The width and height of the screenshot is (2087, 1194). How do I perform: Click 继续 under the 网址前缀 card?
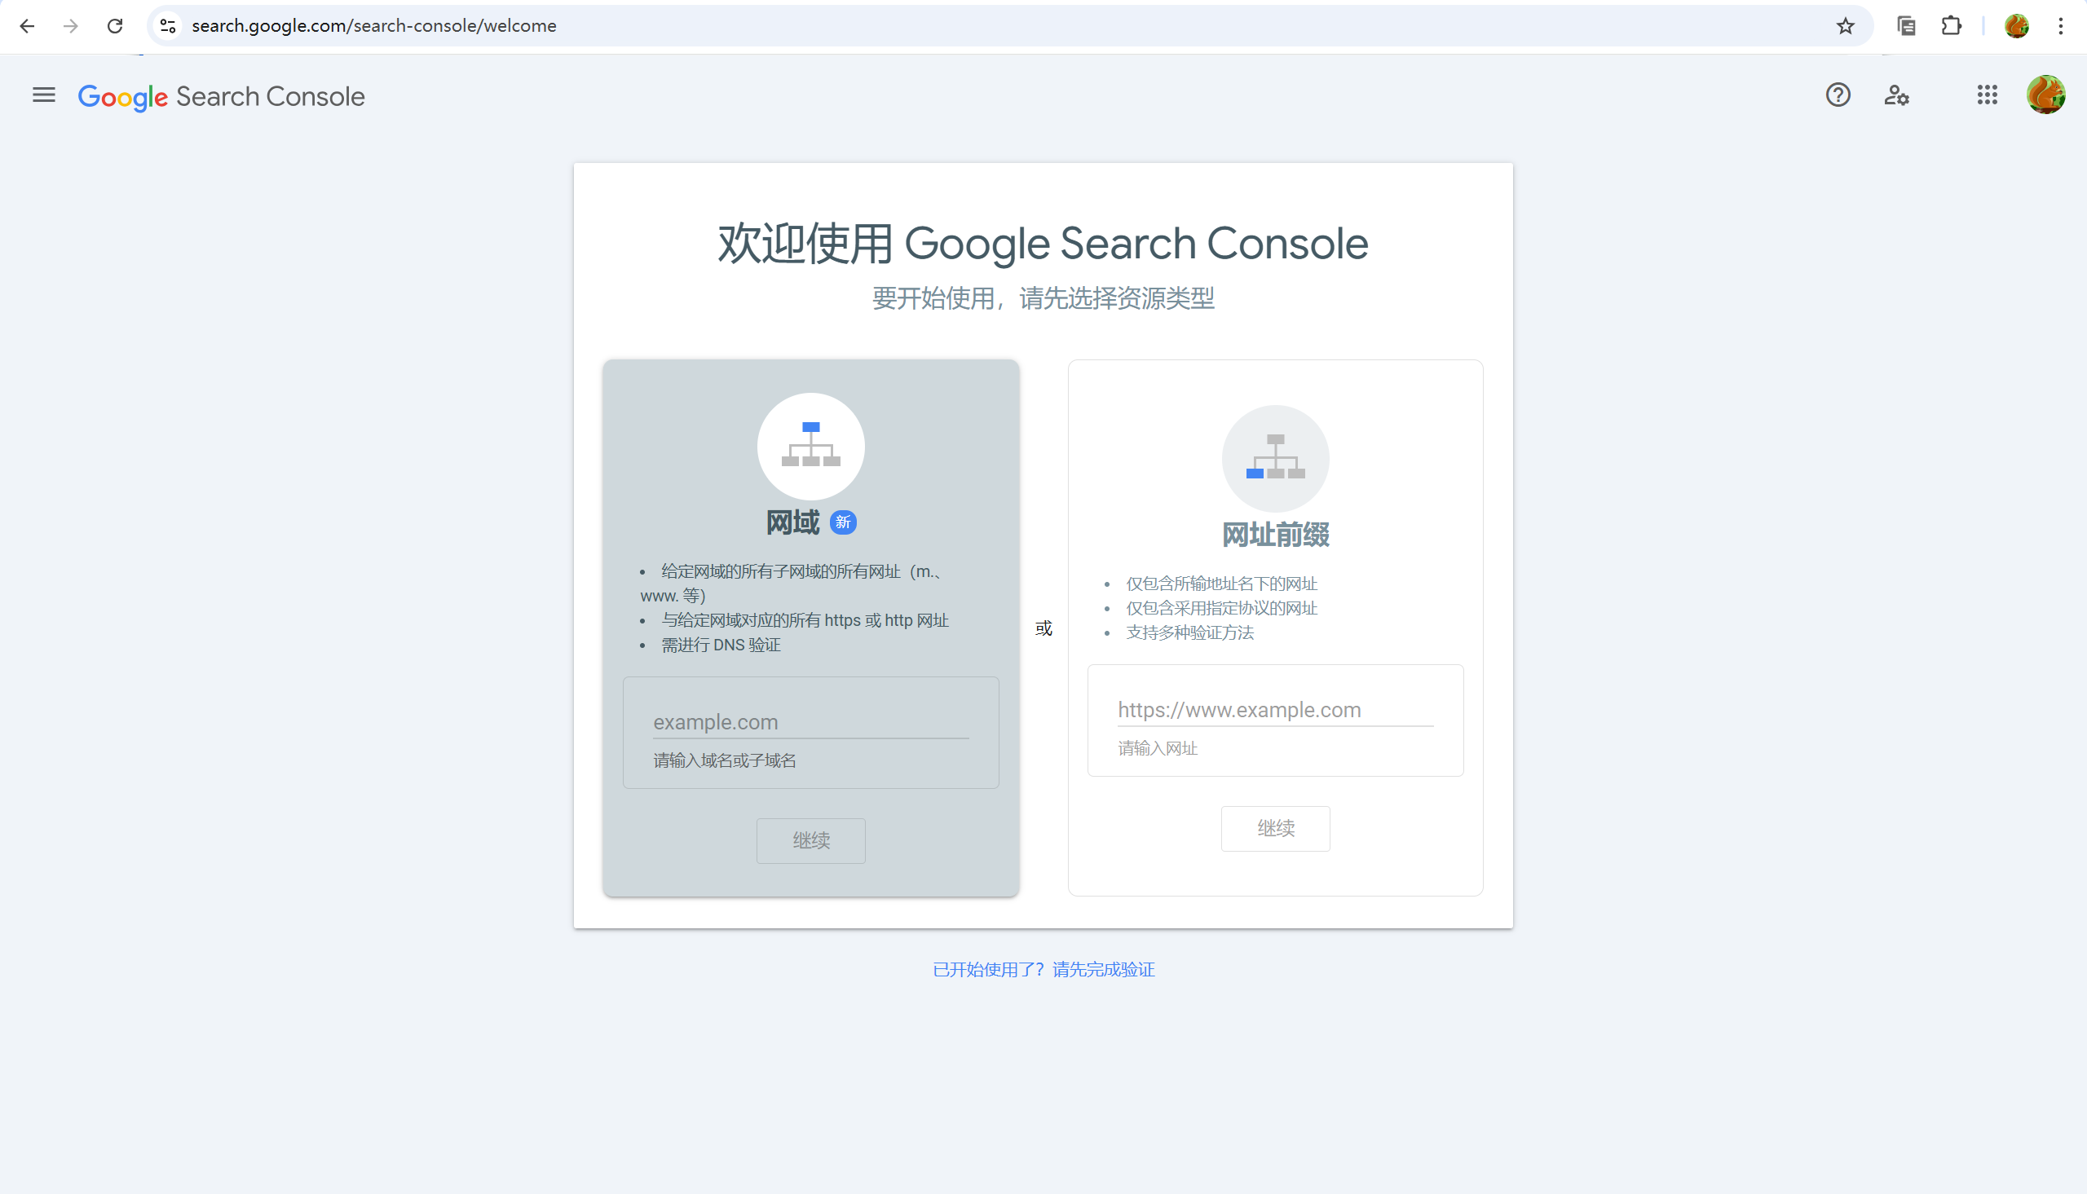[1275, 828]
